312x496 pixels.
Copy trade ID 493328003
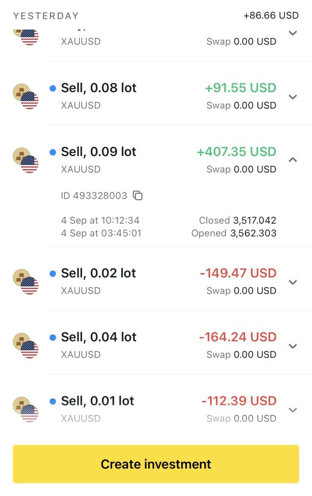tap(138, 196)
